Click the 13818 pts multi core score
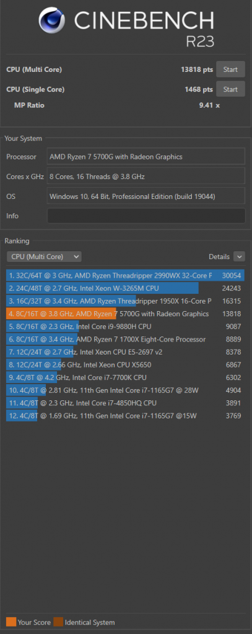 coord(197,69)
